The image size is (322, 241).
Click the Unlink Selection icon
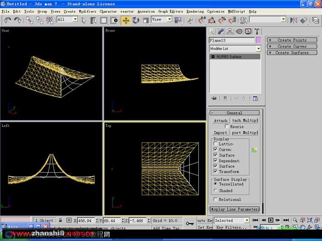pyautogui.click(x=40, y=20)
